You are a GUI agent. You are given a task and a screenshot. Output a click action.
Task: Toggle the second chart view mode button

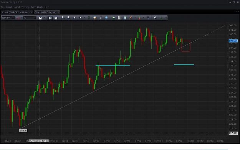point(56,18)
